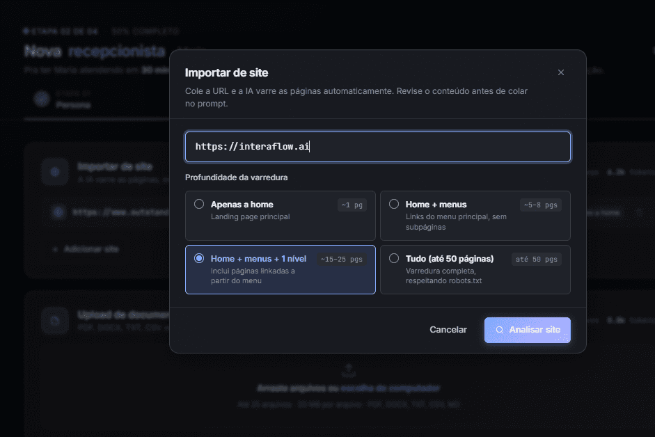Click blurred globe icon beside Importar de site
655x437 pixels.
(x=55, y=172)
